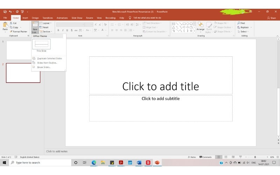
Task: Switch to the Slide Show tab
Action: (77, 18)
